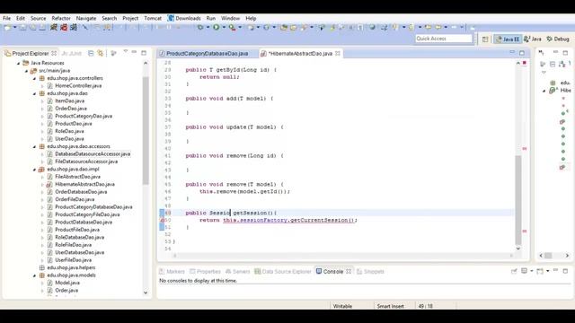Click the Project Explorer vertical scrollbar
575x323 pixels.
tap(146, 131)
